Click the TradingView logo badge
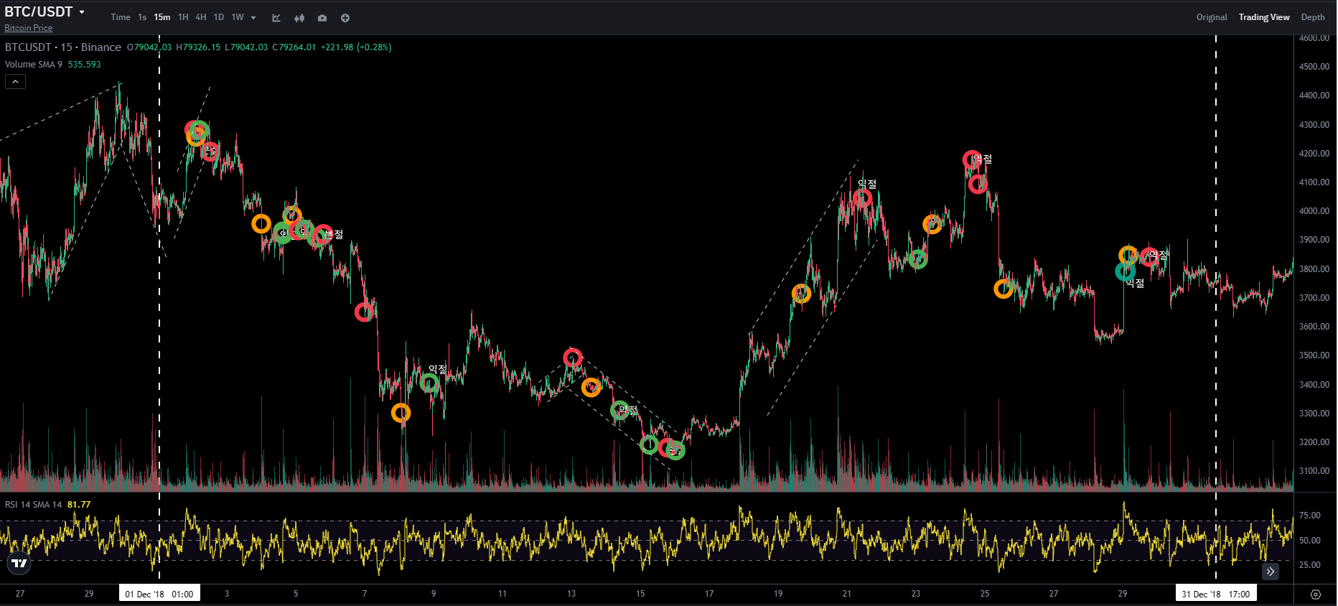 [19, 563]
